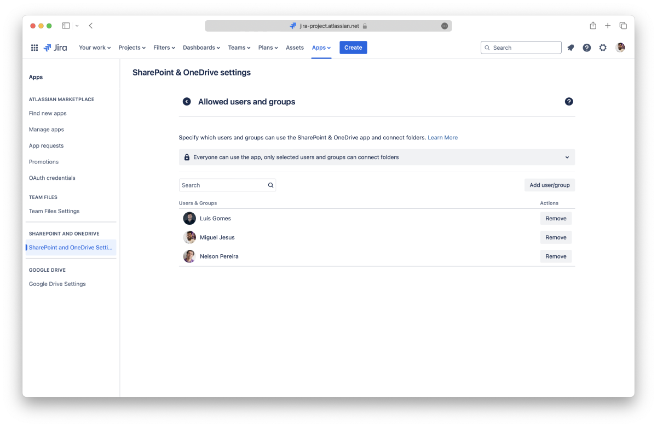Click the help icon beside Allowed users and groups
The image size is (657, 427).
point(569,102)
